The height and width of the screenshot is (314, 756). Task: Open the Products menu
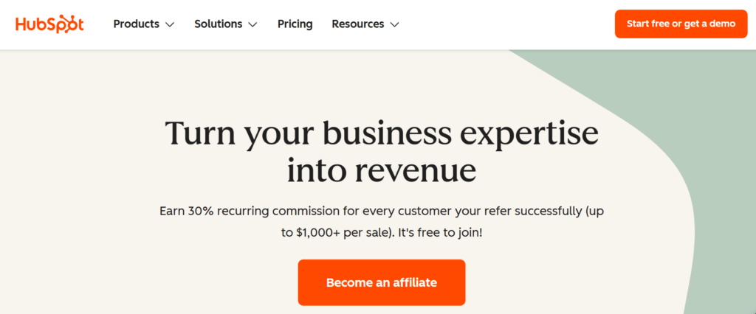click(x=137, y=24)
